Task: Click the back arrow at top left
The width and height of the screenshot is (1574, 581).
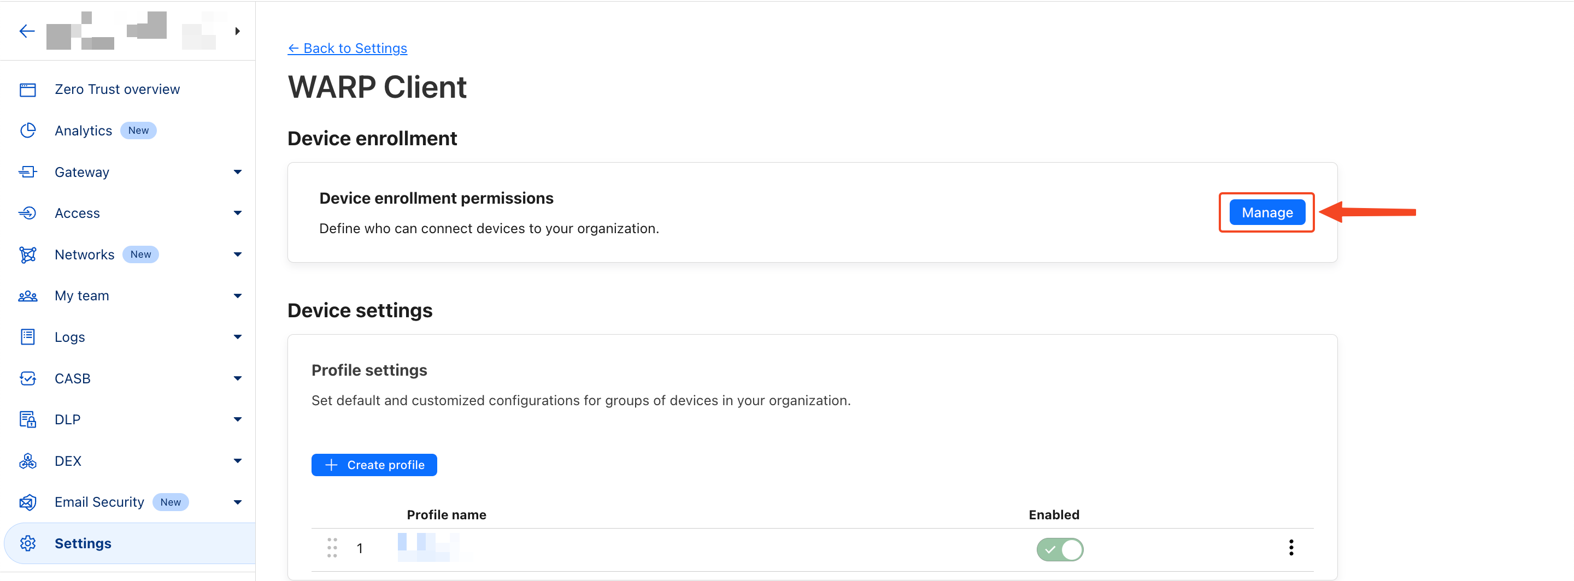Action: 27,31
